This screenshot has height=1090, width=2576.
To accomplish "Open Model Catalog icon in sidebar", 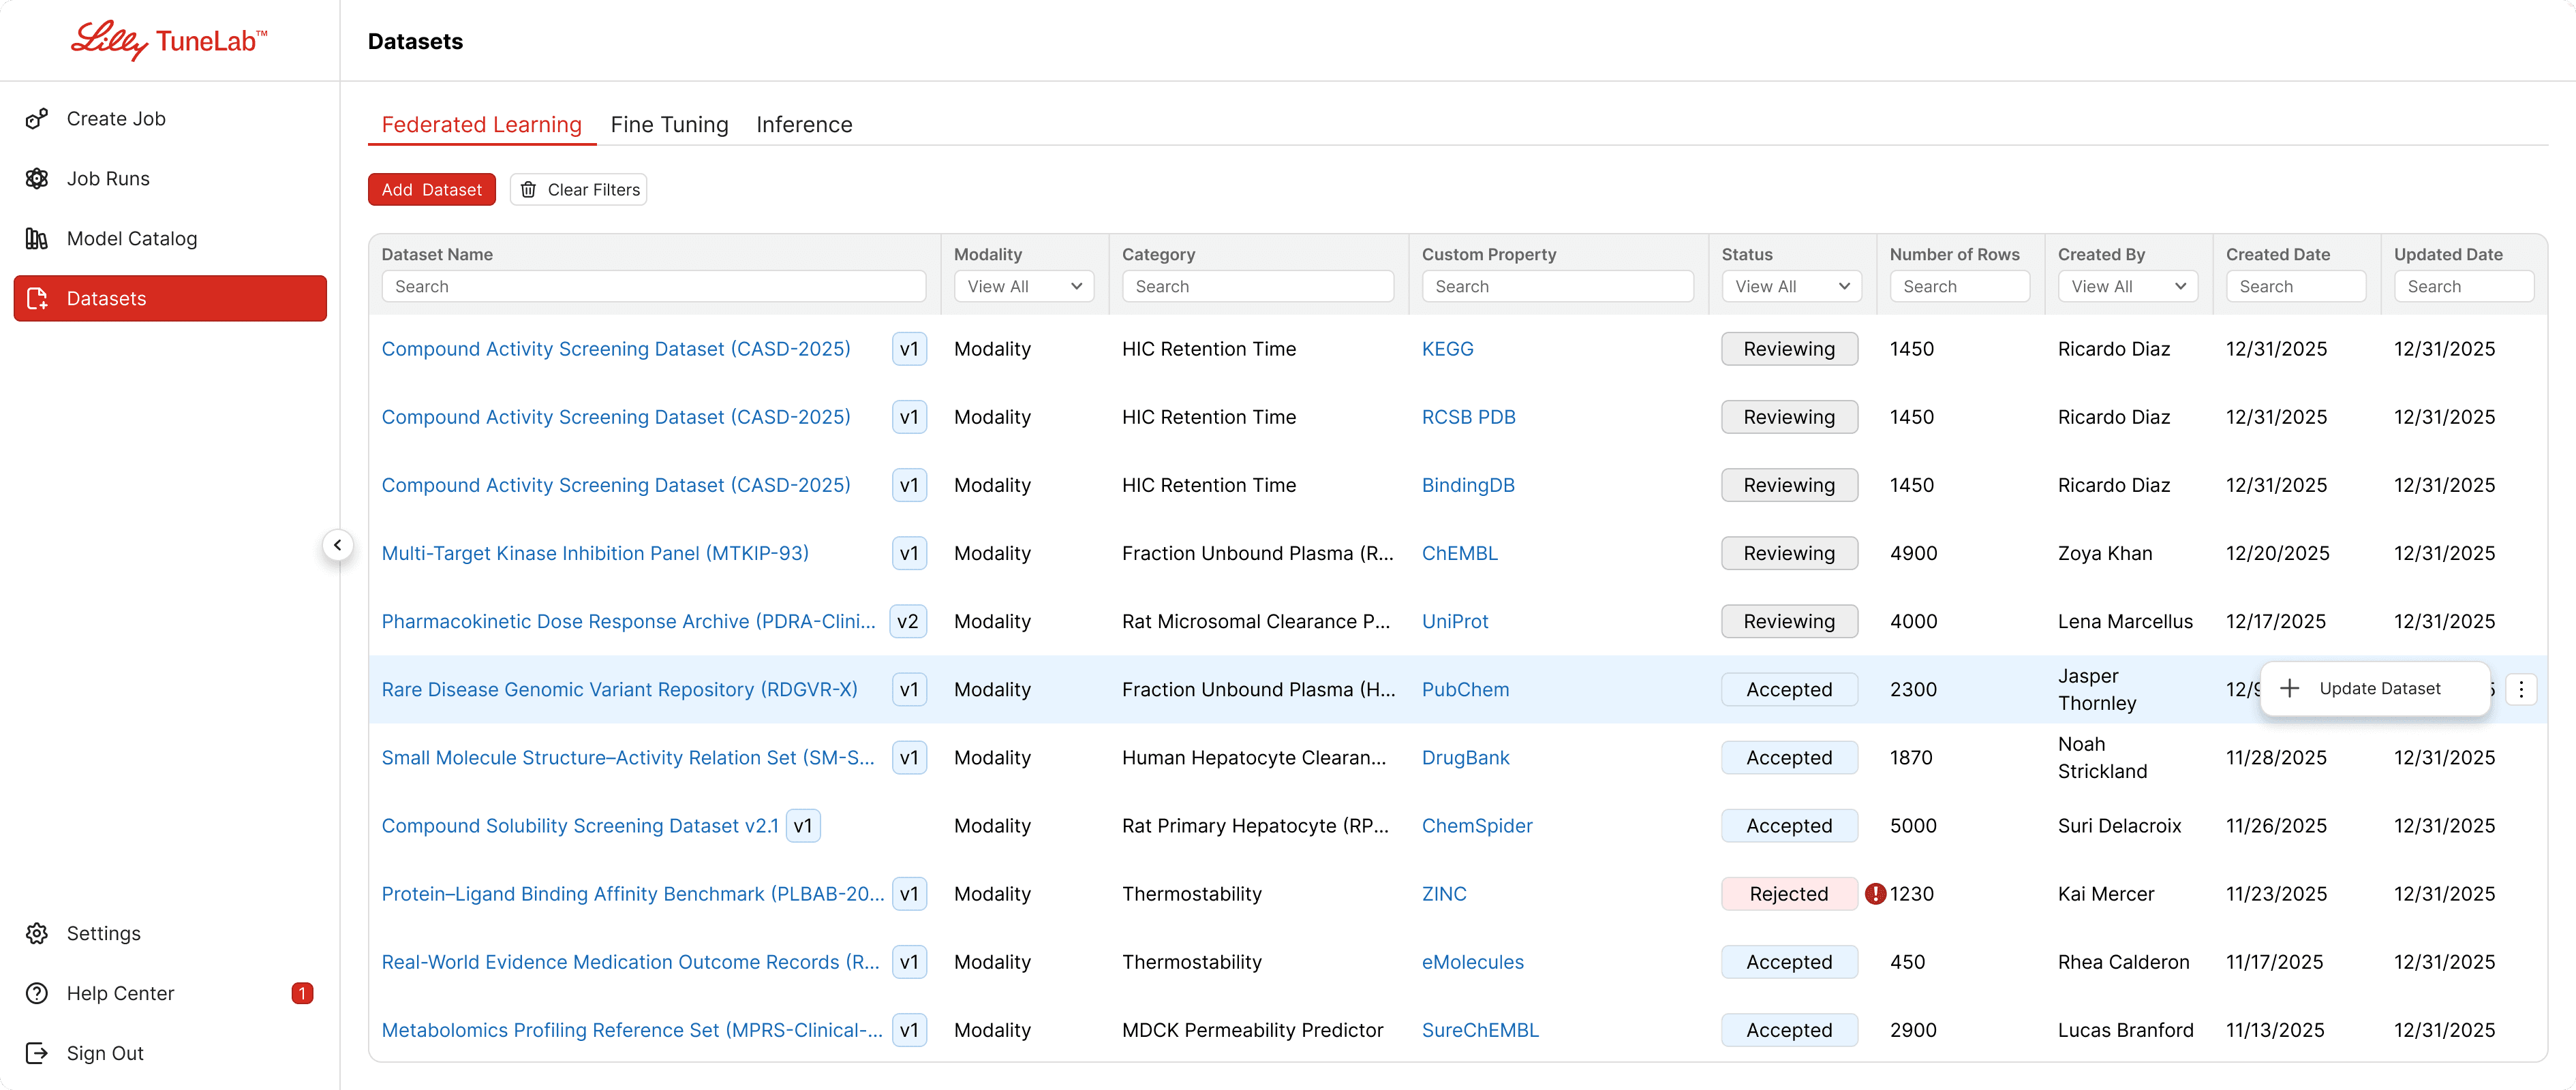I will [x=37, y=239].
